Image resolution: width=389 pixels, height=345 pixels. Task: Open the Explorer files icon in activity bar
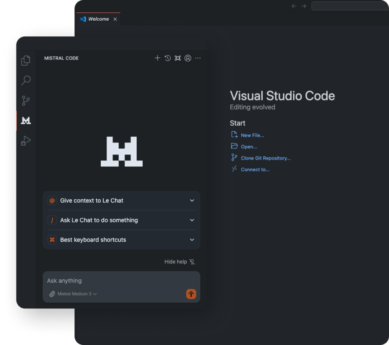(x=26, y=61)
